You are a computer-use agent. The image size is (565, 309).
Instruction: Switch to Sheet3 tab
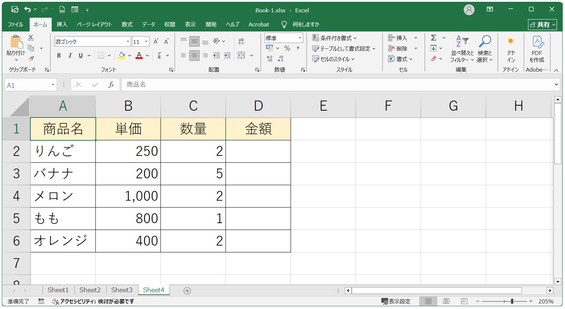(122, 290)
